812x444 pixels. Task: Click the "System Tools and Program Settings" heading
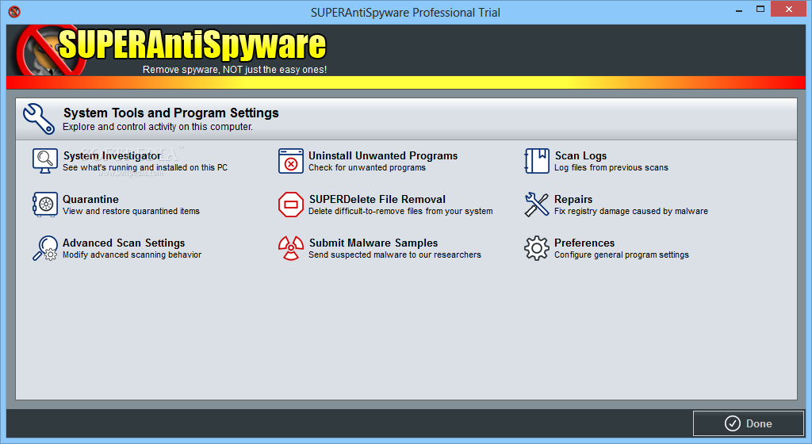point(171,113)
